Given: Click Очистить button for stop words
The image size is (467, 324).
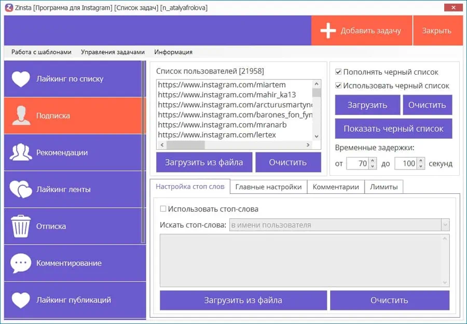Looking at the screenshot, I should coord(390,300).
